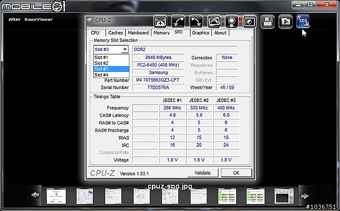
Task: Click the CAS# Latency value 6.0
Action: 226,115
